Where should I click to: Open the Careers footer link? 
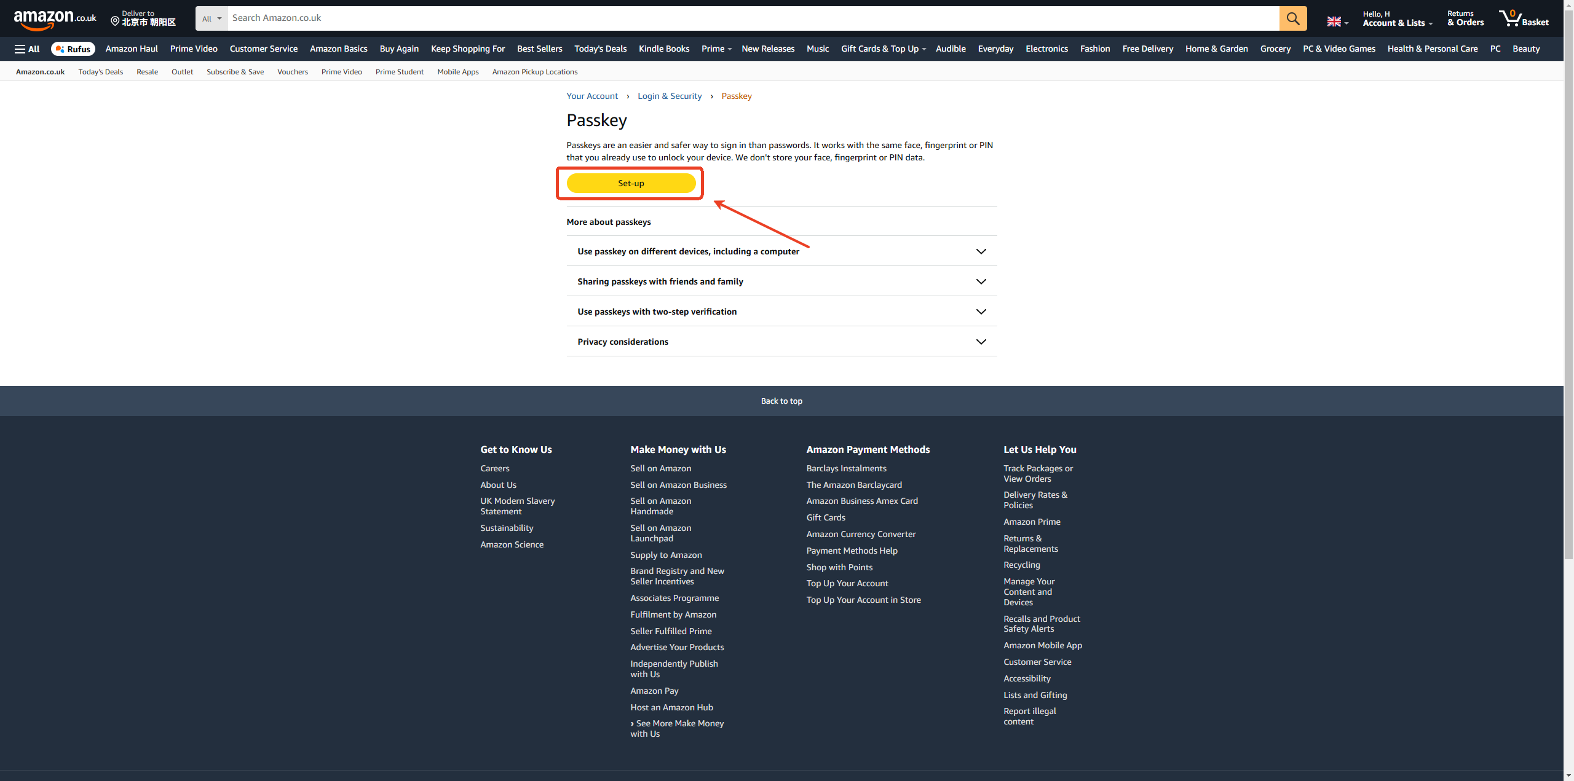tap(495, 468)
